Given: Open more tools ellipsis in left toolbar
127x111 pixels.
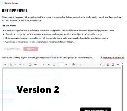Looking at the screenshot, I should [x=36, y=64].
